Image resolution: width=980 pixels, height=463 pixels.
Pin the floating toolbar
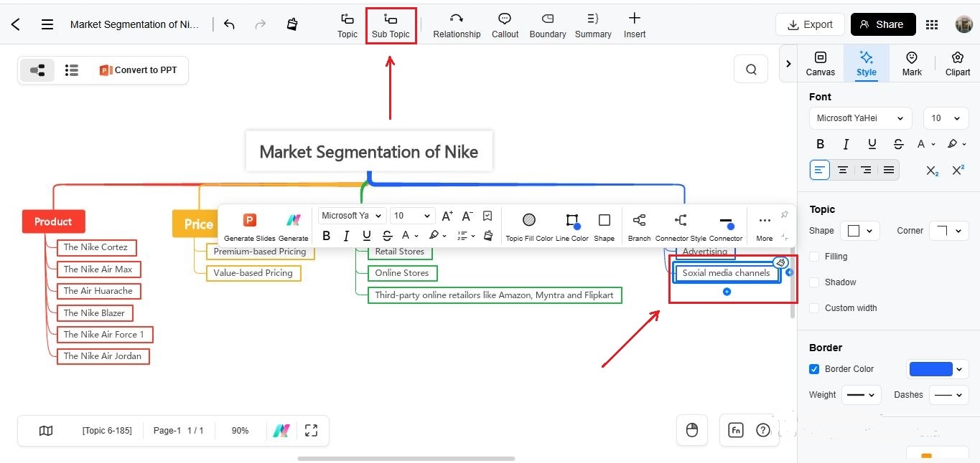(784, 215)
